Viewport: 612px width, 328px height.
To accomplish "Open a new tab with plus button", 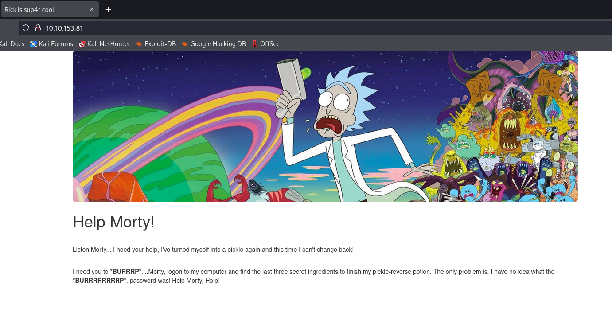I will [108, 9].
